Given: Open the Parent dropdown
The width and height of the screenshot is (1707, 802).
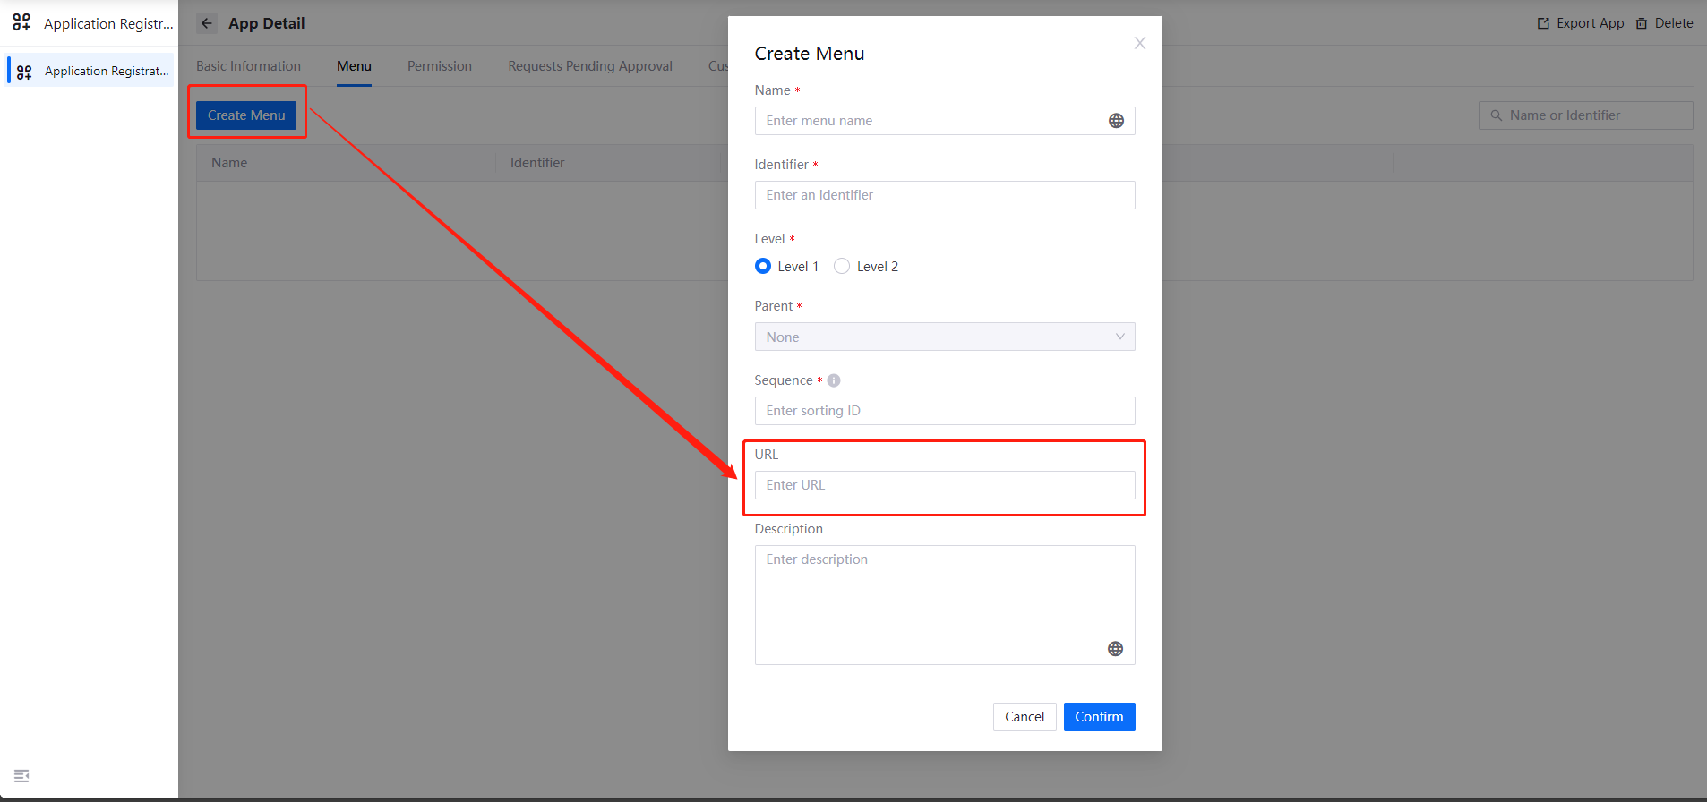Looking at the screenshot, I should [944, 337].
